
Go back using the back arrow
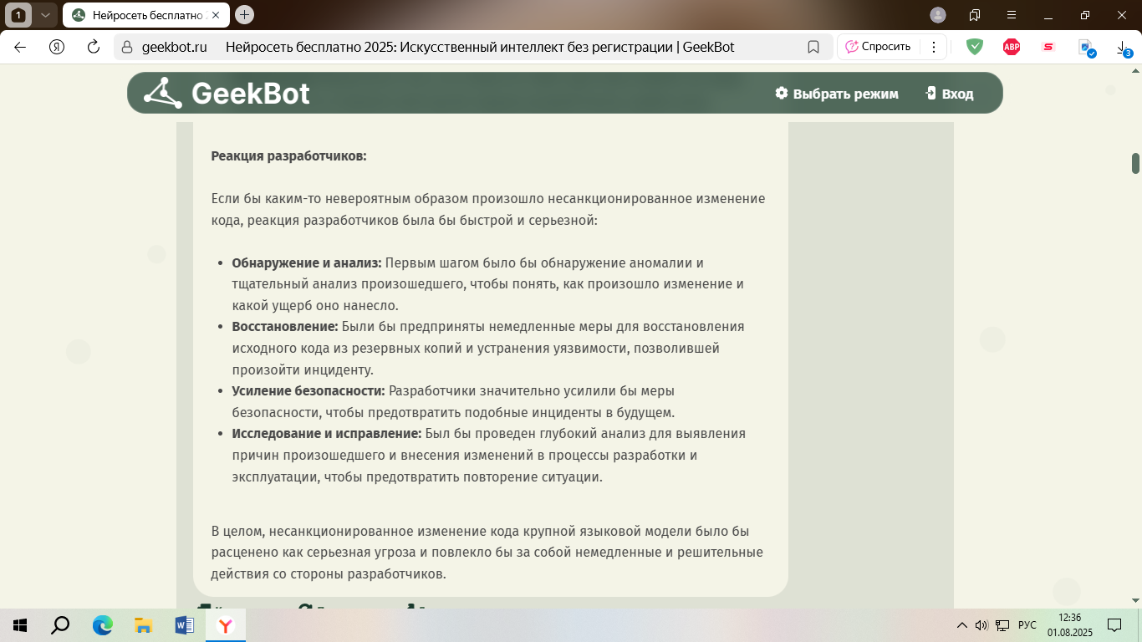tap(20, 47)
